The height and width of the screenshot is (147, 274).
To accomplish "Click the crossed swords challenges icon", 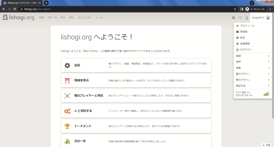I will click(240, 18).
